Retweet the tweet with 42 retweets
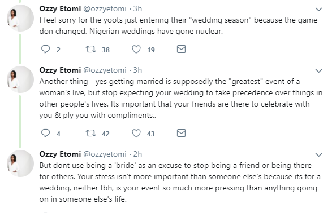This screenshot has height=213, width=332. point(90,134)
